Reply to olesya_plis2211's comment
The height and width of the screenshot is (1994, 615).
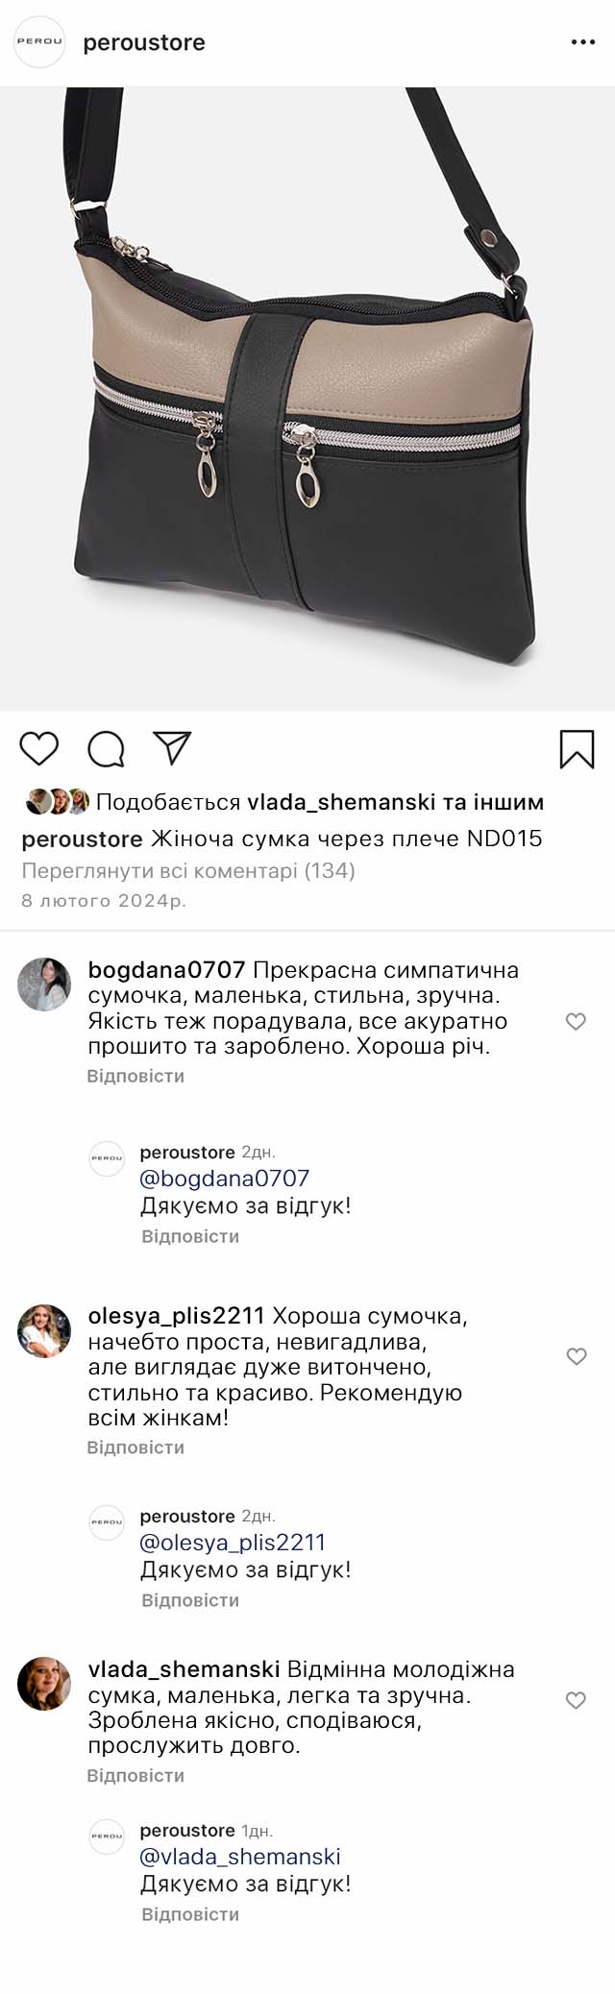pyautogui.click(x=135, y=1447)
